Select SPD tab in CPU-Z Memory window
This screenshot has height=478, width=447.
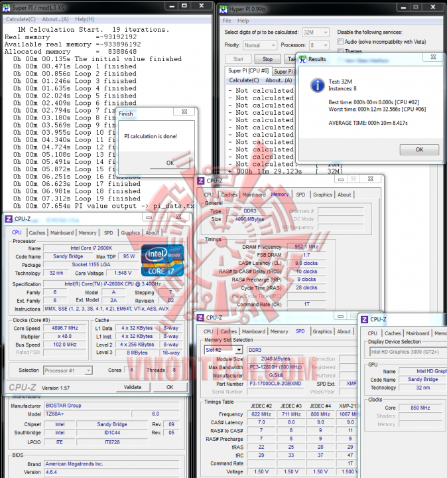[x=300, y=195]
